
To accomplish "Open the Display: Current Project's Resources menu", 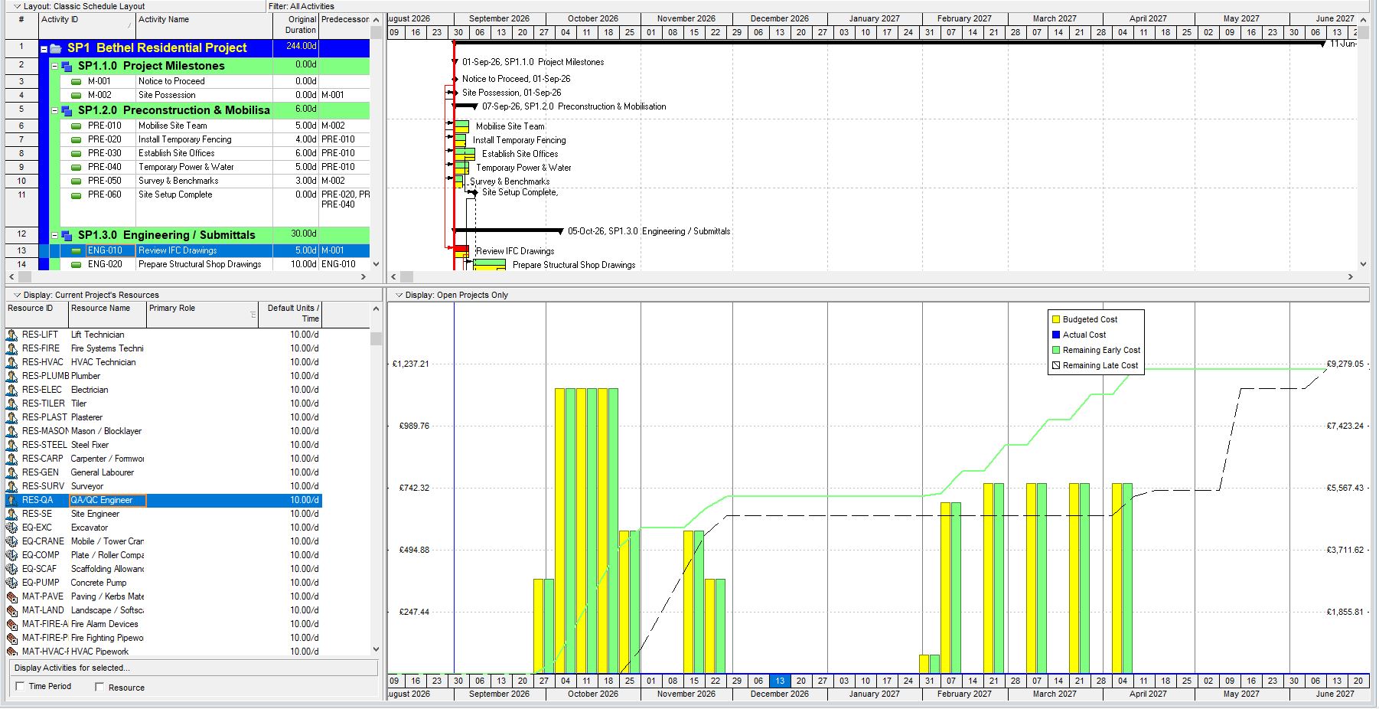I will click(x=86, y=295).
